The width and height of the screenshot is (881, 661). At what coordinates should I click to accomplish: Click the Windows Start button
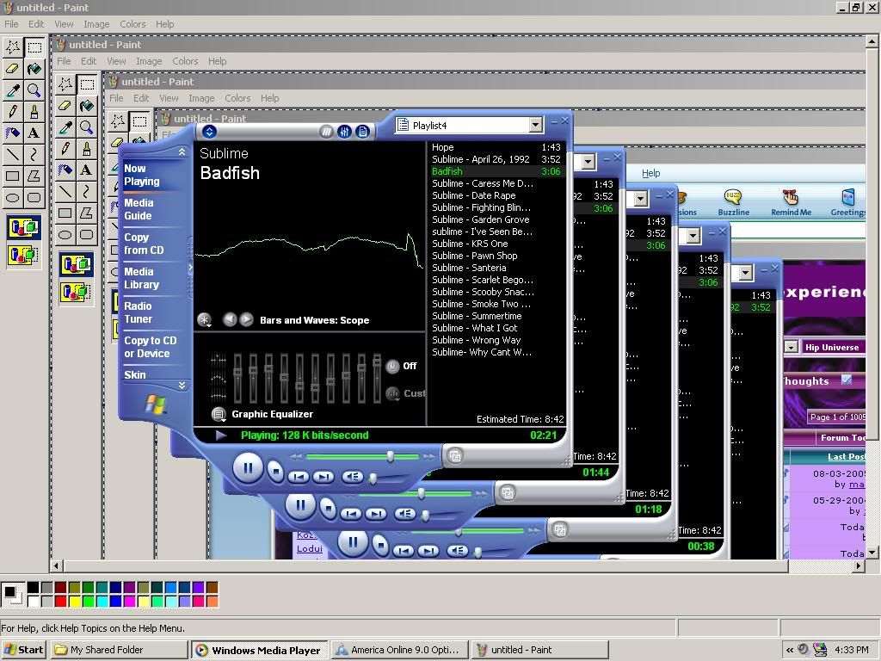click(x=24, y=650)
